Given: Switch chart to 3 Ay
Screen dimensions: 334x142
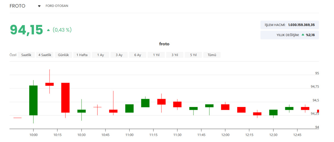Looking at the screenshot, I should click(x=119, y=55).
